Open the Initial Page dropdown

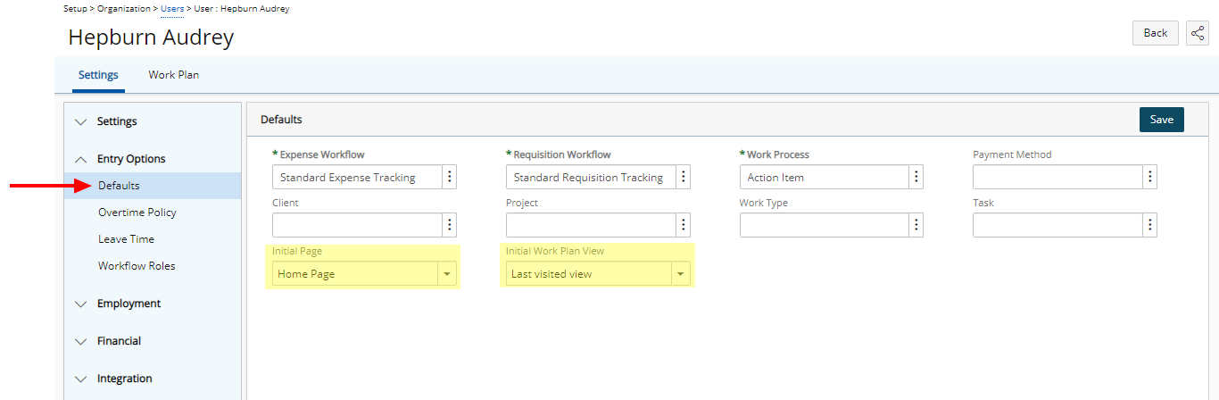364,274
